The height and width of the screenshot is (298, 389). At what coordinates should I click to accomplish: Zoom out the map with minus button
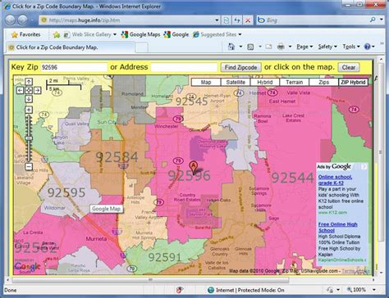pyautogui.click(x=29, y=166)
